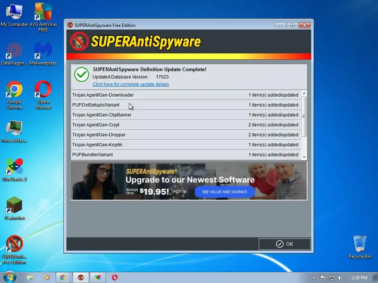Open the 'Click here for complete update details' link
The height and width of the screenshot is (283, 378).
131,84
